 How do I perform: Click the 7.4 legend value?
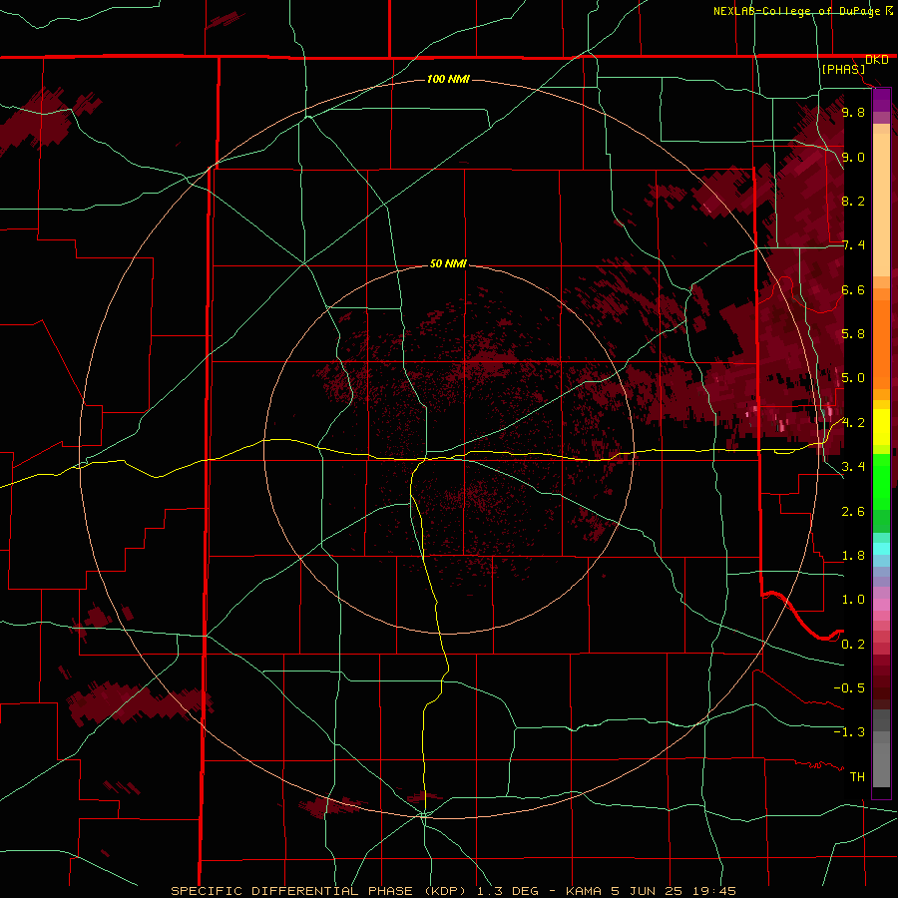tap(853, 245)
